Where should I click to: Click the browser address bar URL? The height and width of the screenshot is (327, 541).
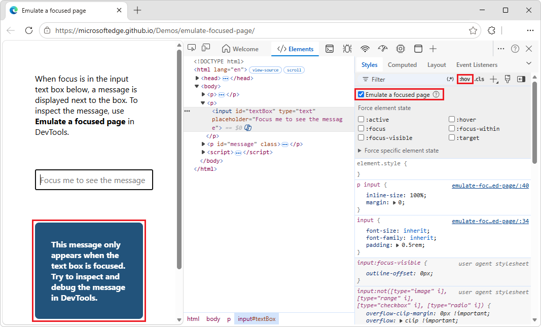click(x=155, y=30)
